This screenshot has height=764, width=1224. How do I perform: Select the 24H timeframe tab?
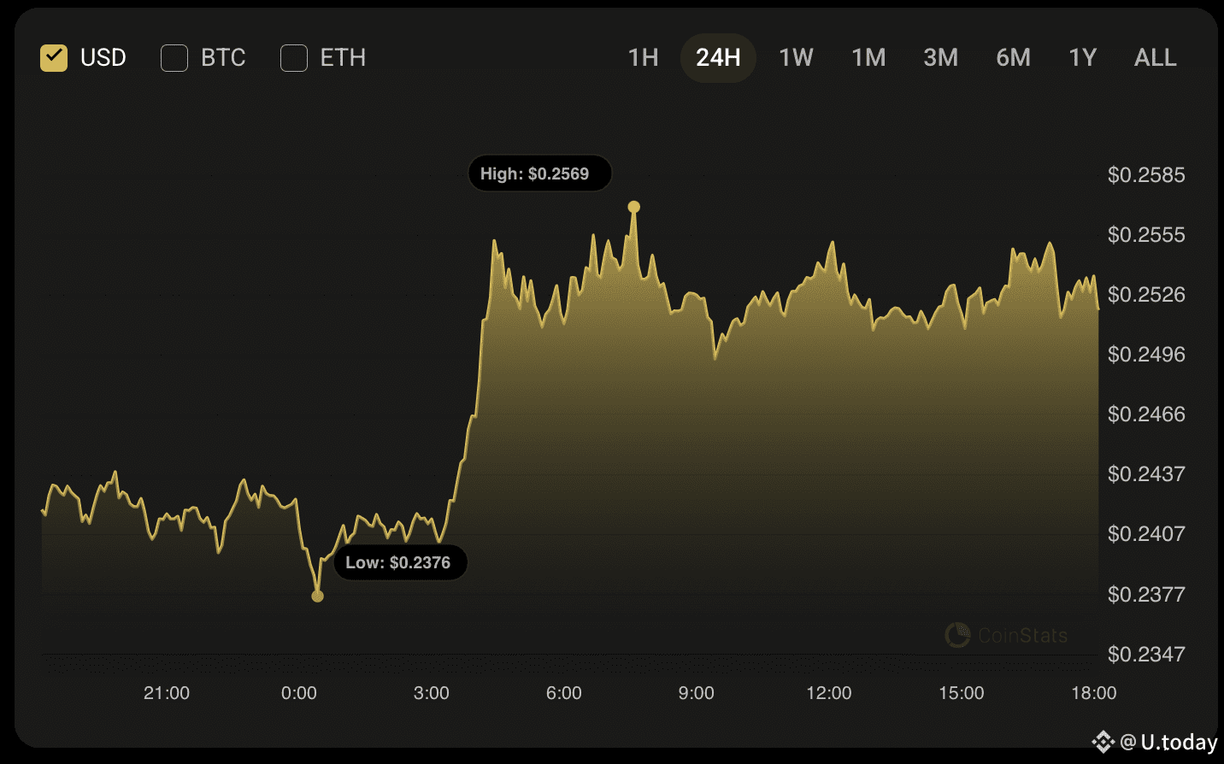coord(718,58)
